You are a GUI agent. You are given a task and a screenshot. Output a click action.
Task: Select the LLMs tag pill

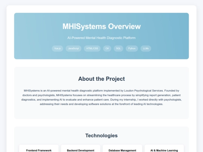146,48
